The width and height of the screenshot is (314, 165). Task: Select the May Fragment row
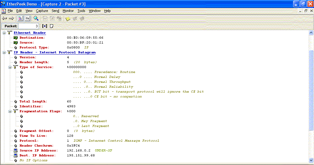90,121
